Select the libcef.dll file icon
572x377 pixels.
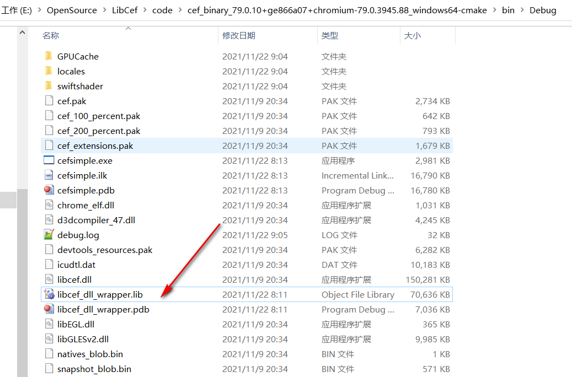49,279
